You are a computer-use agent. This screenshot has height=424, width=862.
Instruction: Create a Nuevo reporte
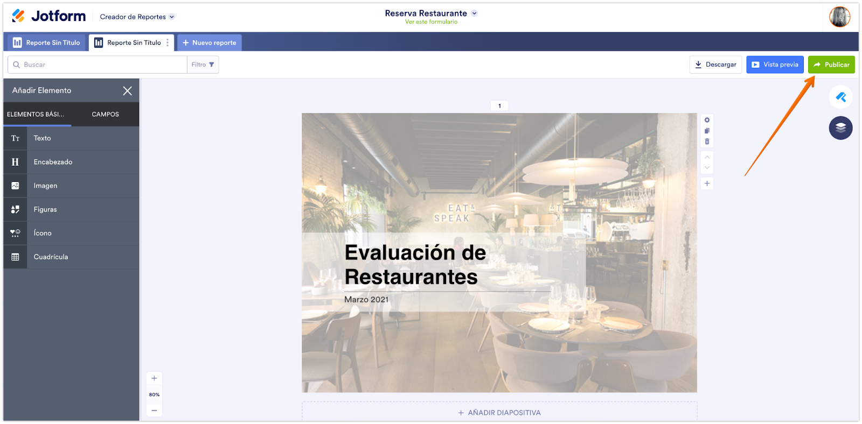coord(210,43)
